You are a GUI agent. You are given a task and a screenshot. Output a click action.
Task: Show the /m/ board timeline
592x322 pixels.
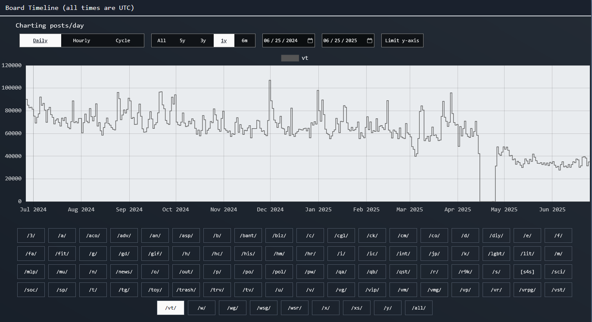558,254
